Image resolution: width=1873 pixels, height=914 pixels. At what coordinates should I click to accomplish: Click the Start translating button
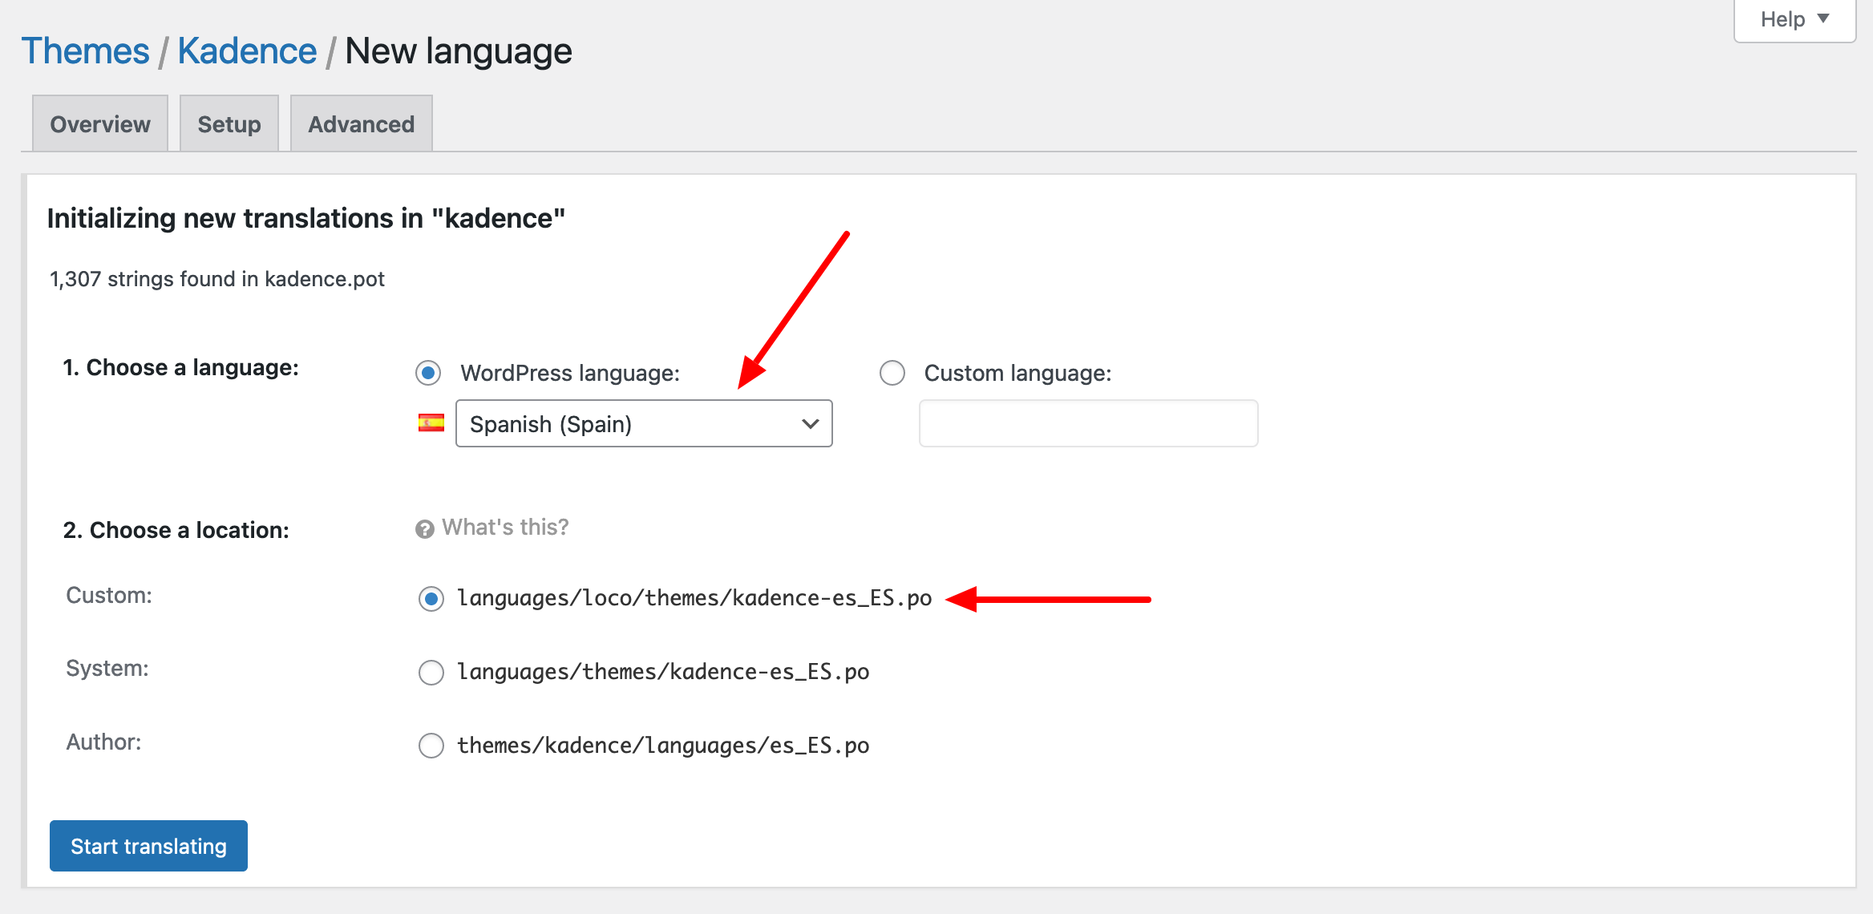coord(148,846)
